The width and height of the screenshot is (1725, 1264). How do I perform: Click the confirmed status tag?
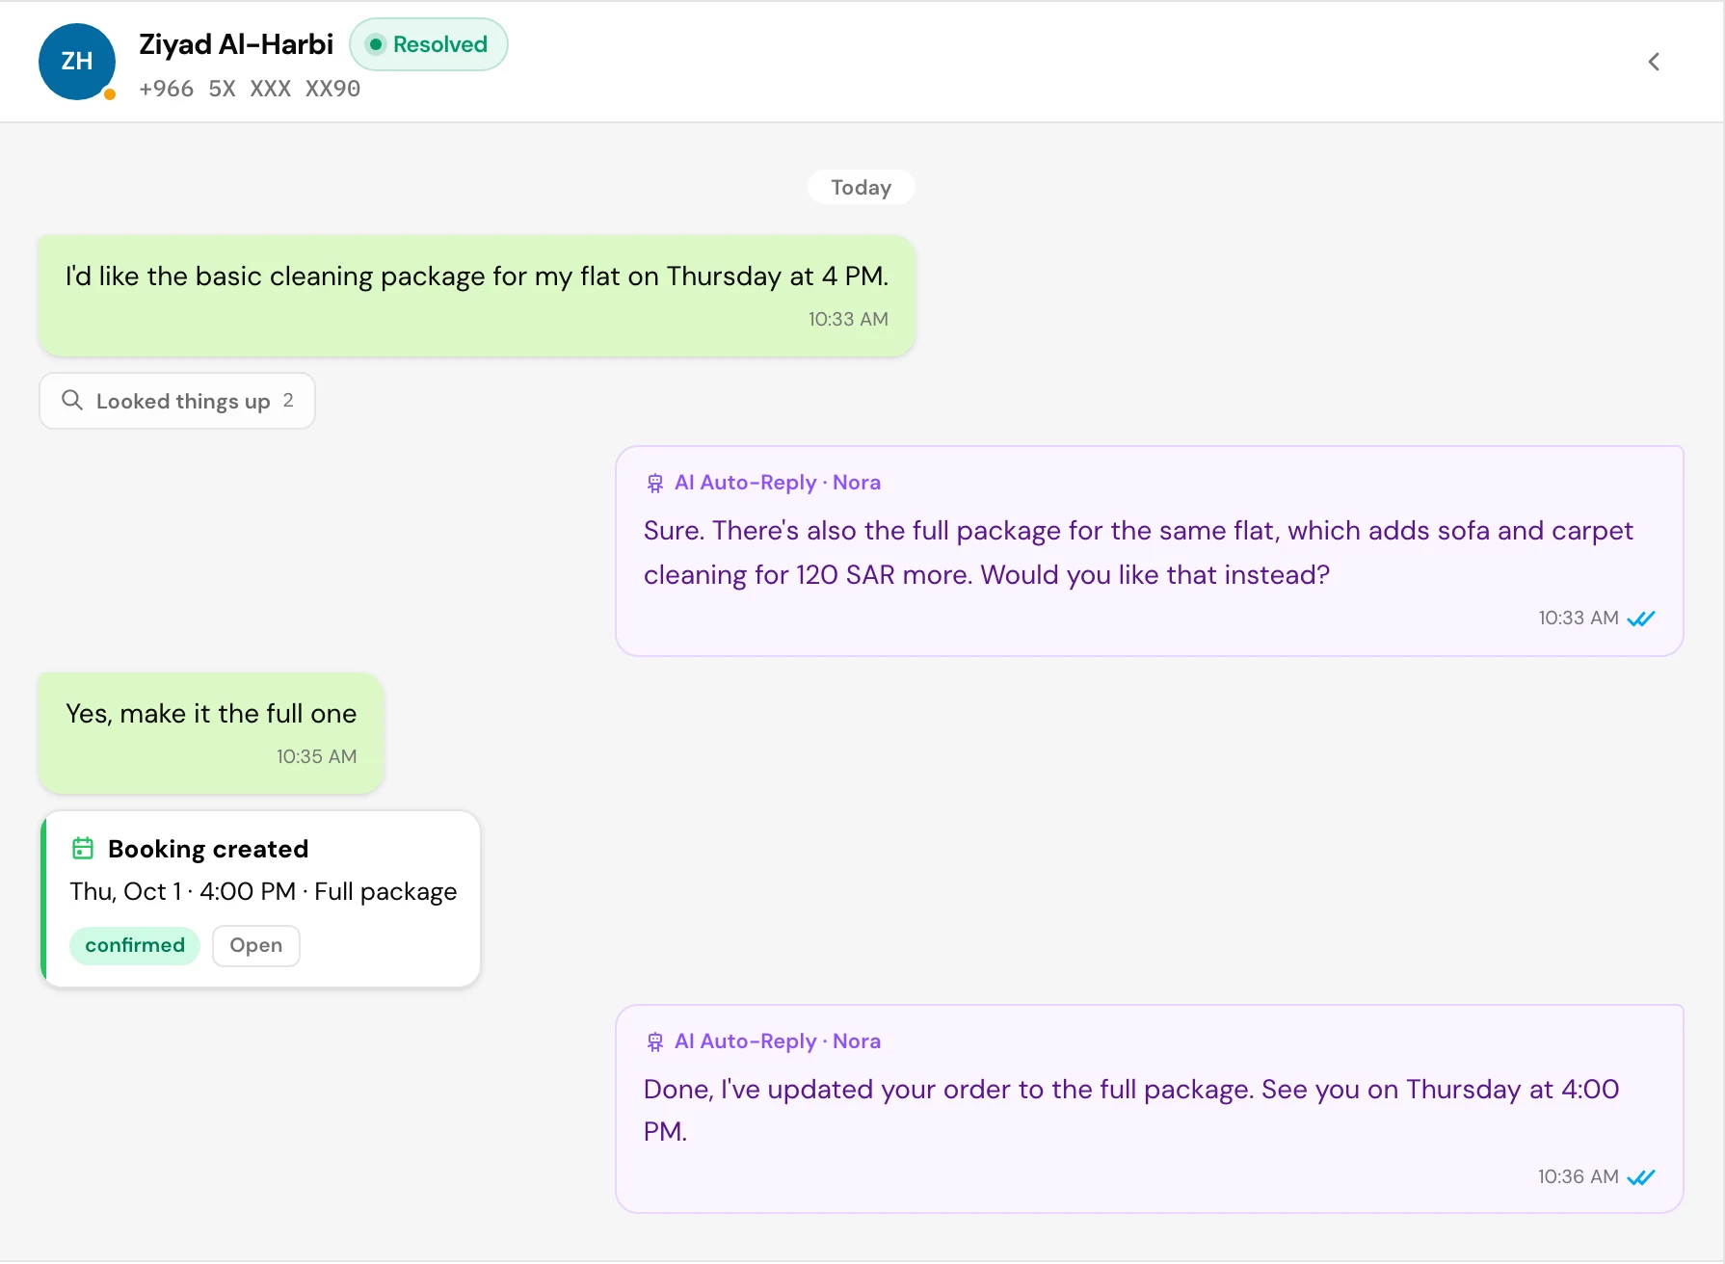point(135,945)
